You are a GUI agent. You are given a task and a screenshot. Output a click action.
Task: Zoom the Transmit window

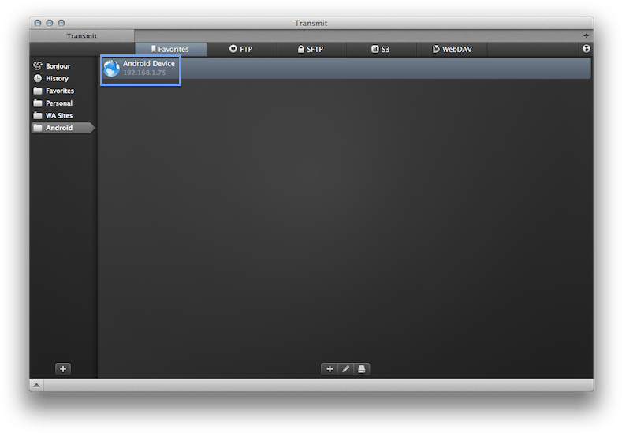pos(61,23)
